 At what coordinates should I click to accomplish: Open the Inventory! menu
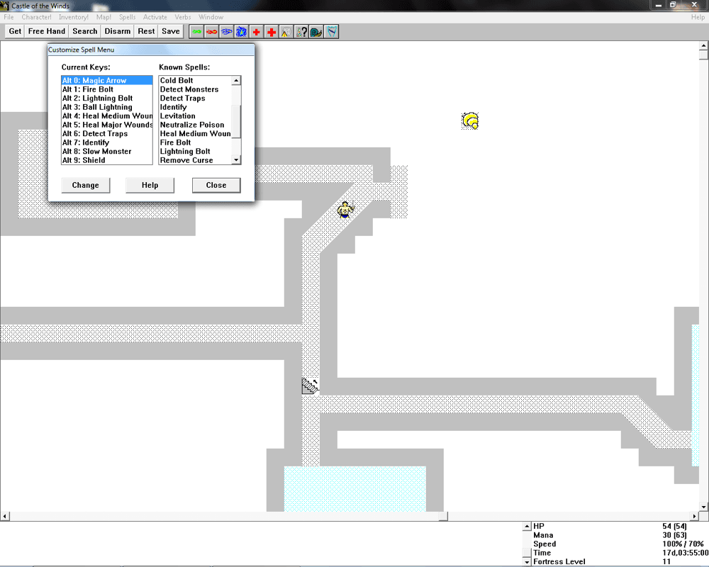pyautogui.click(x=74, y=17)
